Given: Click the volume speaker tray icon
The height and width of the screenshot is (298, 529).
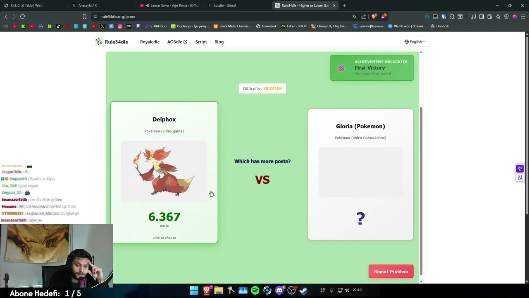Looking at the screenshot, I should click(347, 290).
